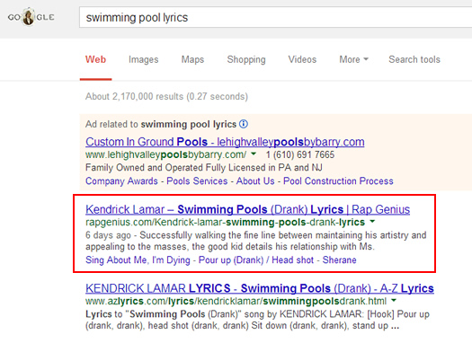Click the A-Z Lyrics snippet starting 'Lyrics to'
This screenshot has height=343, width=472.
click(257, 320)
